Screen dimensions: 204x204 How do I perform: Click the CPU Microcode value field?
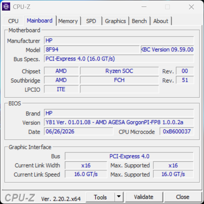177,131
